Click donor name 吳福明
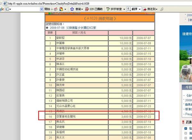 [60, 132]
